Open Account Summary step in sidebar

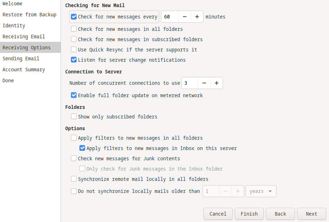tap(24, 70)
